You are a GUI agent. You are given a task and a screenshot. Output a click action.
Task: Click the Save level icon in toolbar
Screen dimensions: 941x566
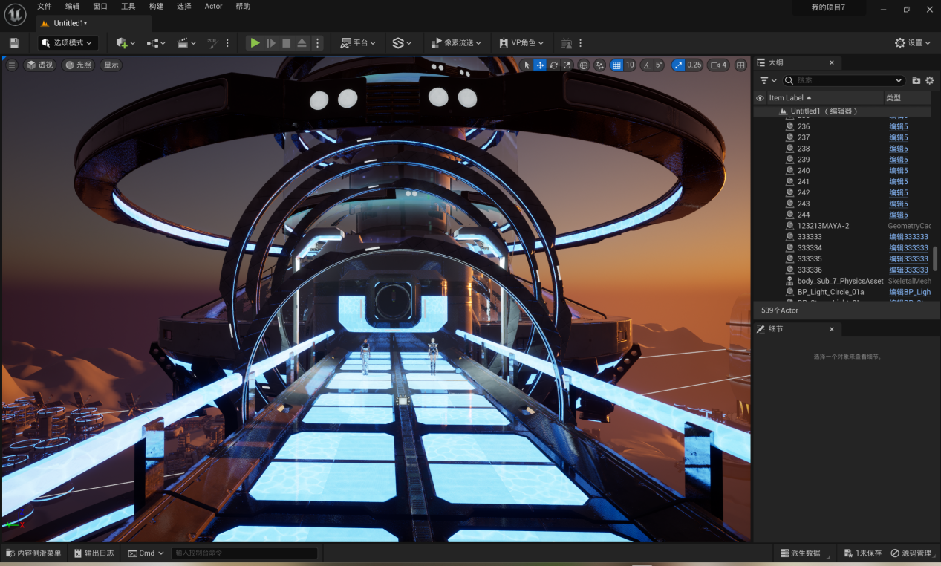pyautogui.click(x=14, y=43)
